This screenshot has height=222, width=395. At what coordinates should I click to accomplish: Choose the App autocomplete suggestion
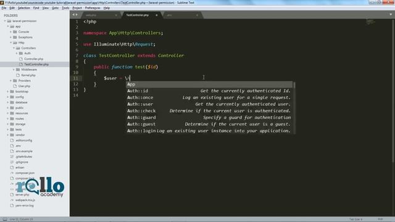pos(210,84)
